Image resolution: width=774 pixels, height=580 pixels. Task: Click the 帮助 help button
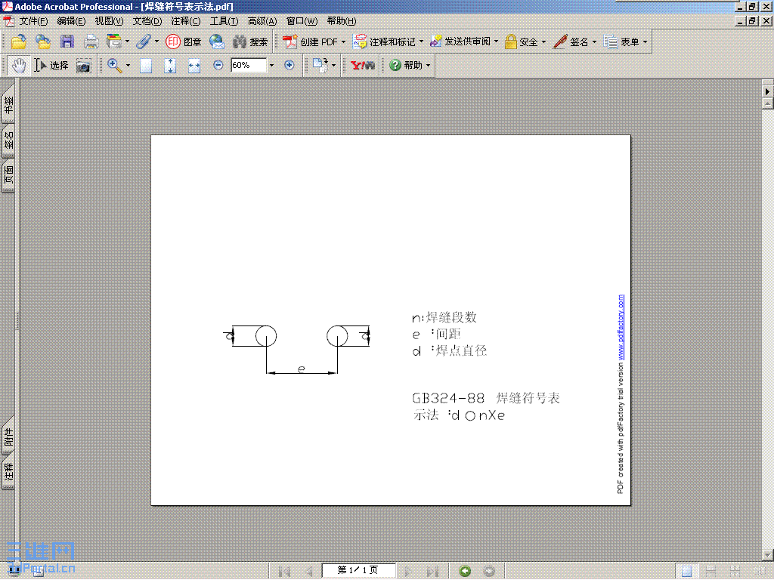[x=408, y=65]
